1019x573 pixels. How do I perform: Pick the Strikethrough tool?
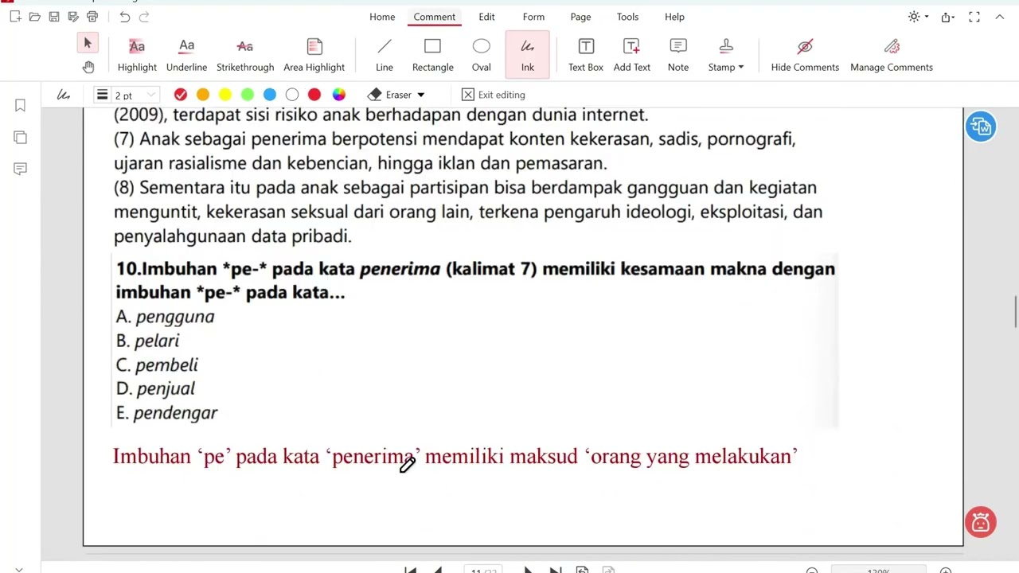point(245,56)
